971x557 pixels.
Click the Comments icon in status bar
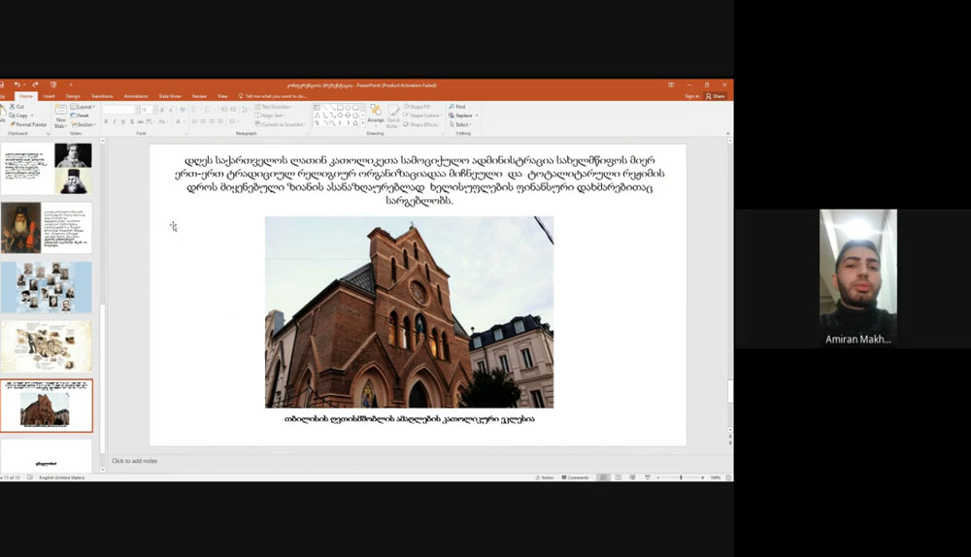(575, 477)
